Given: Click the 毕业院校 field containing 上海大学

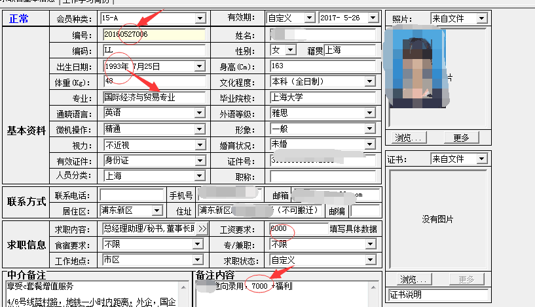Looking at the screenshot, I should (323, 98).
